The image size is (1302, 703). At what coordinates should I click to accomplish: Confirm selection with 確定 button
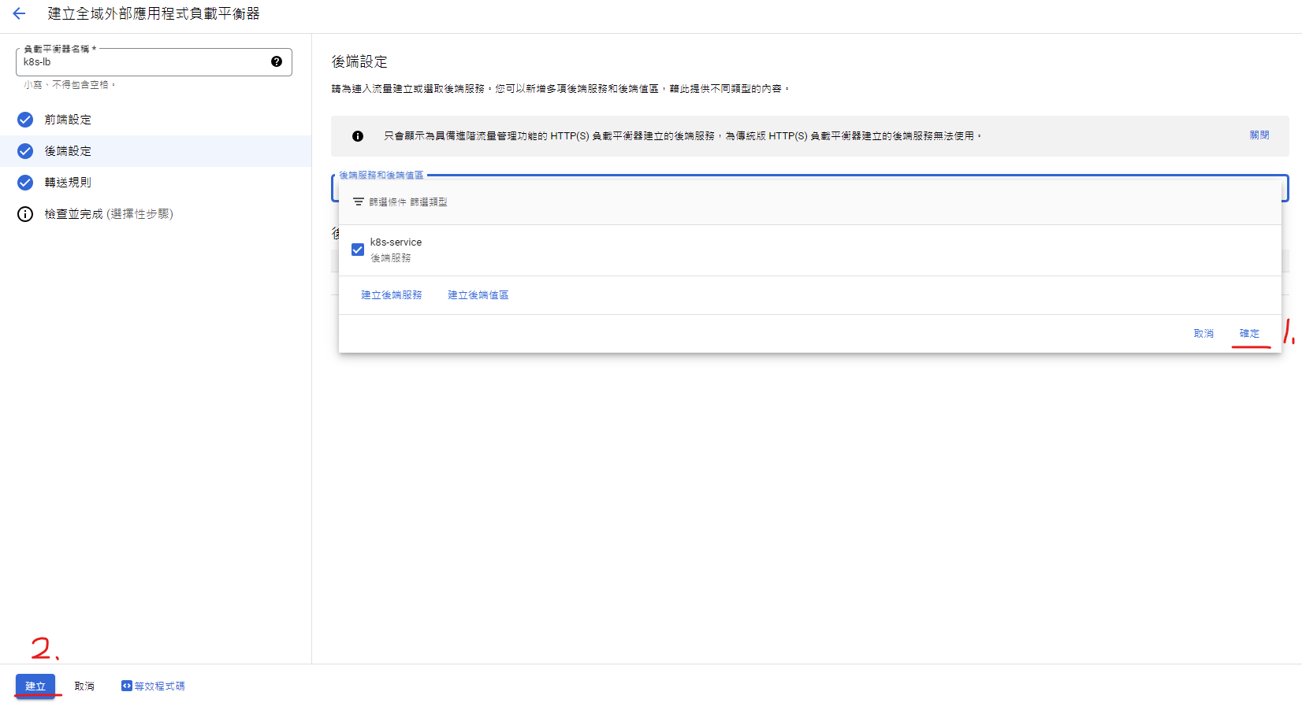tap(1249, 334)
